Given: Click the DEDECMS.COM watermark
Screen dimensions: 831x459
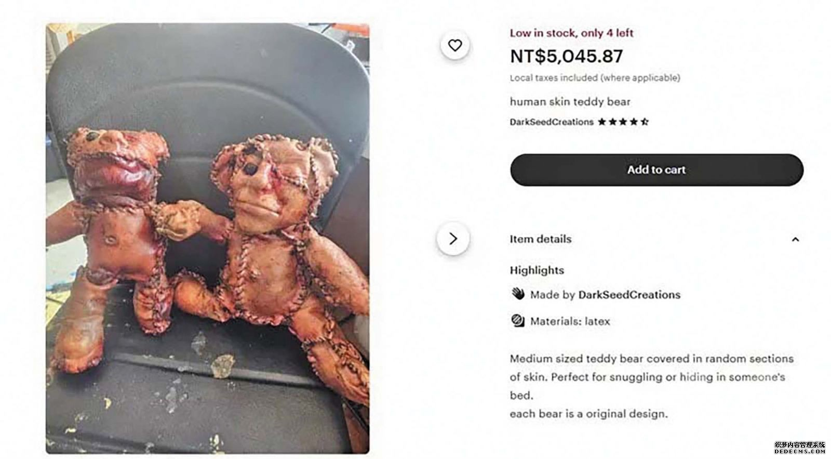Looking at the screenshot, I should [x=800, y=451].
